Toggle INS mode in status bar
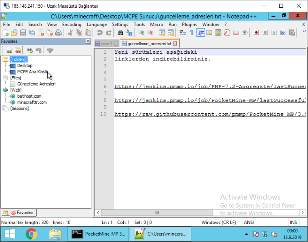Viewport: 308px width, 242px height. coord(293,222)
